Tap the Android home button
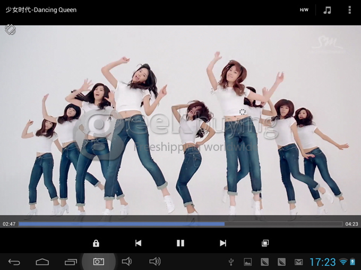361x270 pixels. coord(42,262)
